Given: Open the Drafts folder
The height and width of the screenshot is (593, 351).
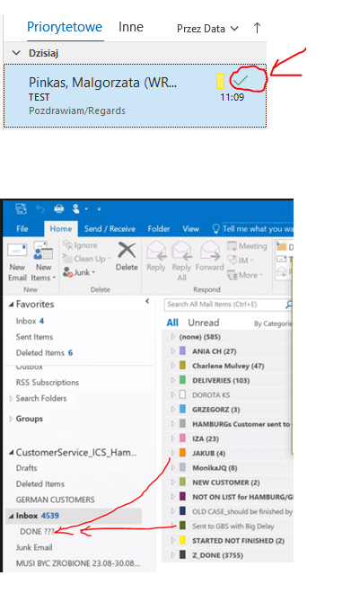Looking at the screenshot, I should pos(26,468).
